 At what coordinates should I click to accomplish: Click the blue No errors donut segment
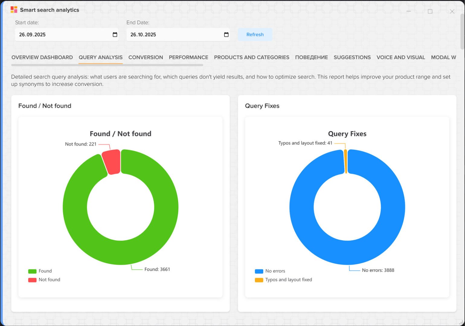click(x=347, y=253)
